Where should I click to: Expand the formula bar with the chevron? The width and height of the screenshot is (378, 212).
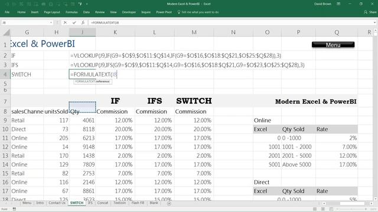point(374,22)
